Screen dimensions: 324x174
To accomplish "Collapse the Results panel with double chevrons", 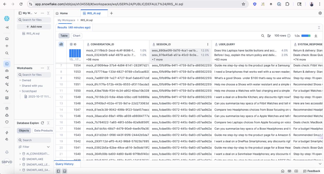I will point(319,27).
